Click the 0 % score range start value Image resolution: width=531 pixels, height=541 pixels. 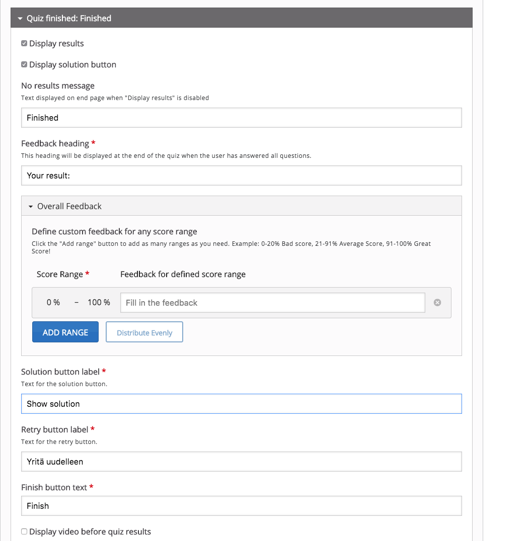(53, 303)
